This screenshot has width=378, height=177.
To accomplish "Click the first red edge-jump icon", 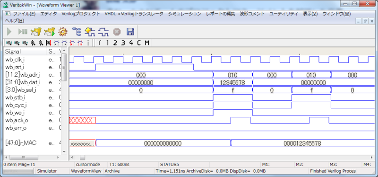I will click(x=72, y=43).
